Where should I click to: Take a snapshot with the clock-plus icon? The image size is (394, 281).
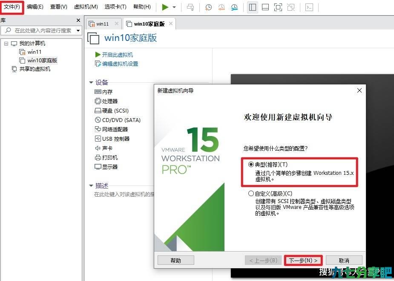point(208,7)
